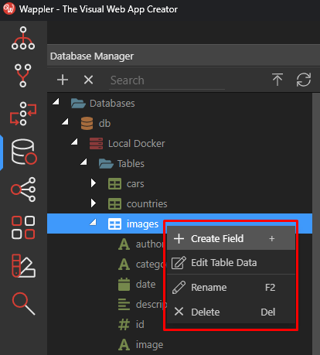Click the author field text-type icon
Viewport: 320px width, 355px height.
tap(124, 244)
